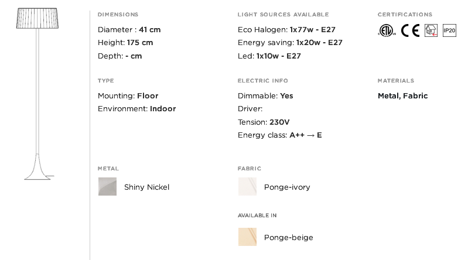This screenshot has height=260, width=468.
Task: Click the Ponge-ivory label text
Action: 287,187
